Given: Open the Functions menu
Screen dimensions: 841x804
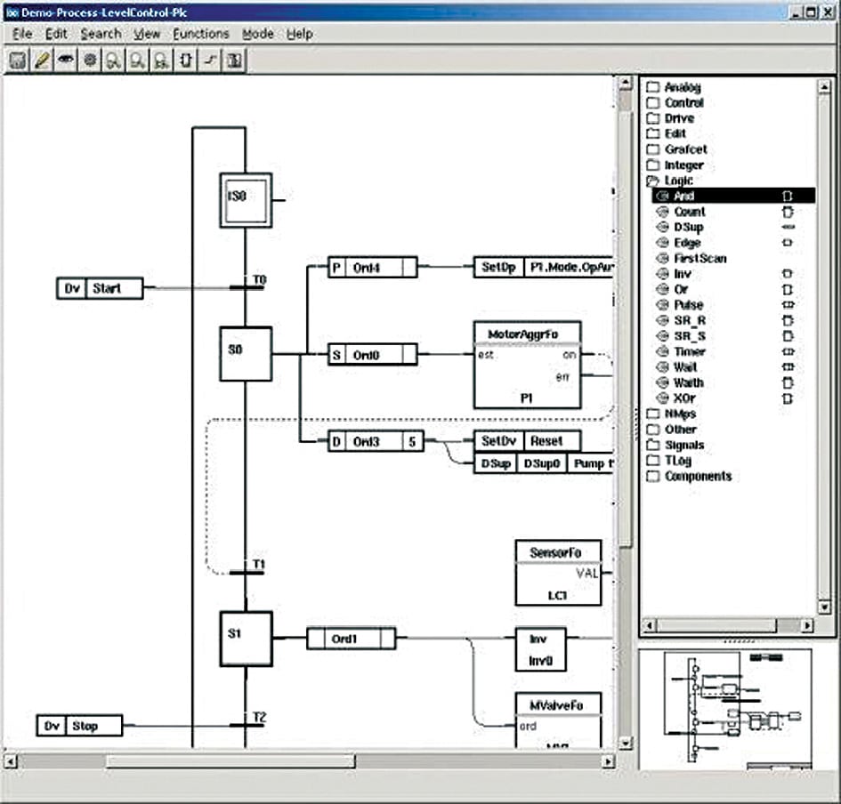Looking at the screenshot, I should 200,34.
